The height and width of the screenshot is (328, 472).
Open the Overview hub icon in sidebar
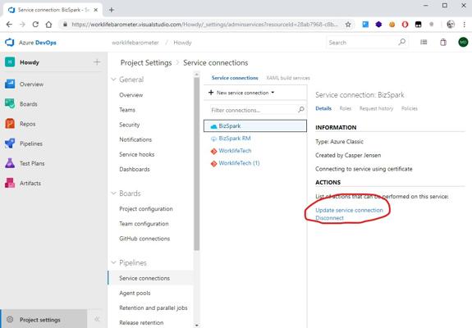pyautogui.click(x=10, y=84)
